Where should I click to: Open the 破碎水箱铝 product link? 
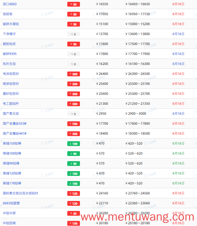[11, 24]
